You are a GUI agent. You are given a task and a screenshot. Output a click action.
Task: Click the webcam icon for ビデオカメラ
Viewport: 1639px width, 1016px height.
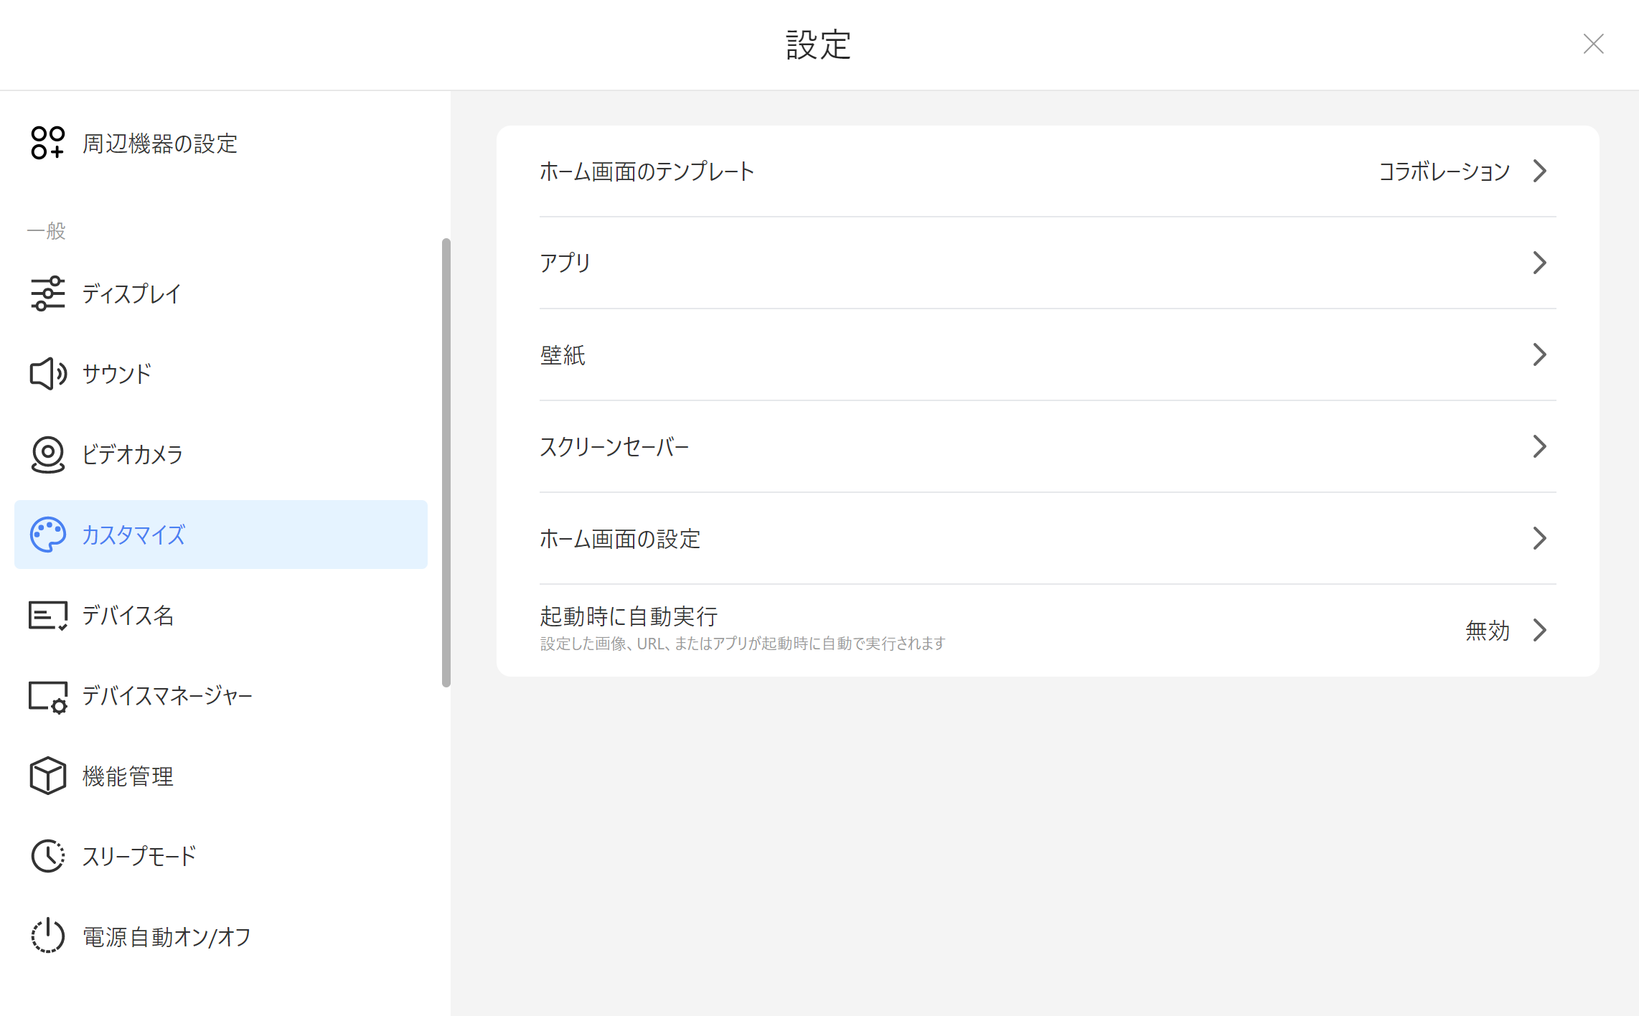(x=47, y=454)
